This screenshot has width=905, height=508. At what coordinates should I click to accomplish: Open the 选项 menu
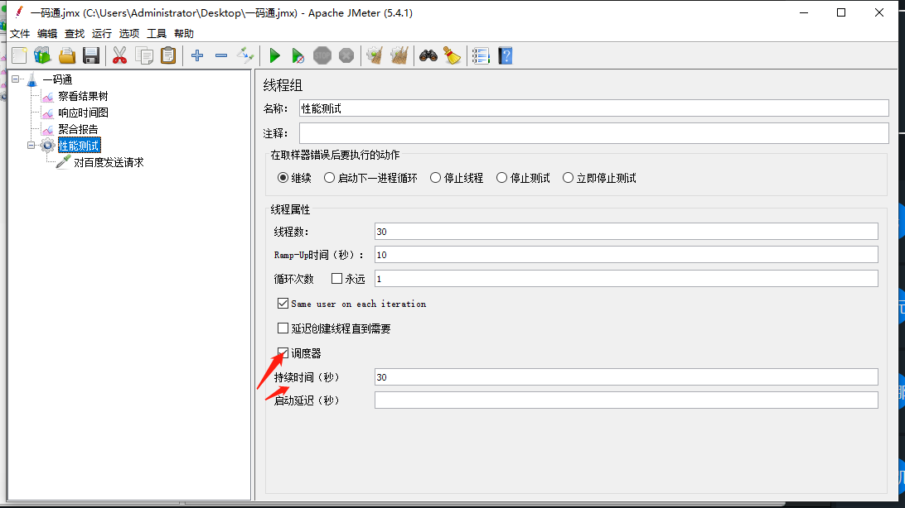click(129, 34)
